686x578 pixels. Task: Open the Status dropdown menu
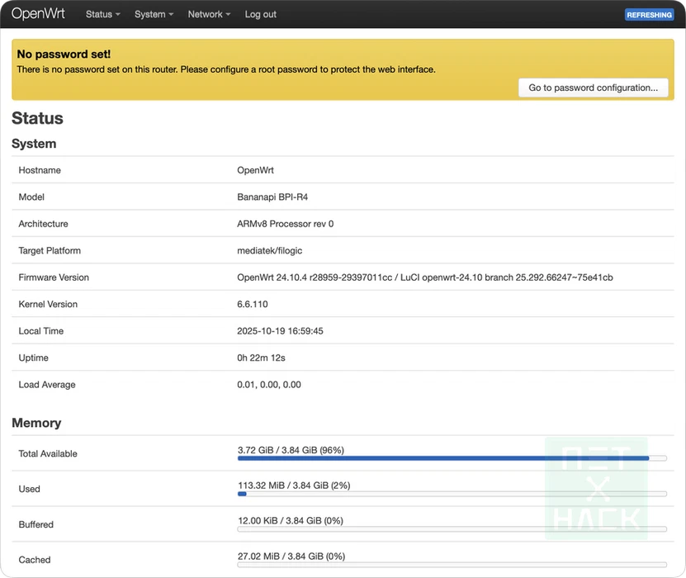pos(102,15)
